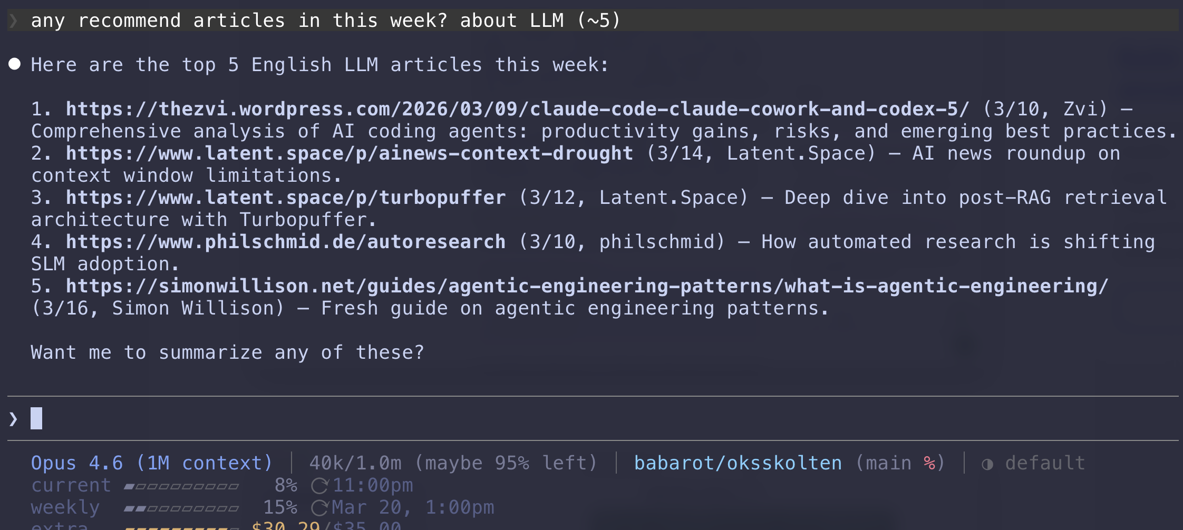
Task: Click the default mode label in status line
Action: click(1045, 463)
